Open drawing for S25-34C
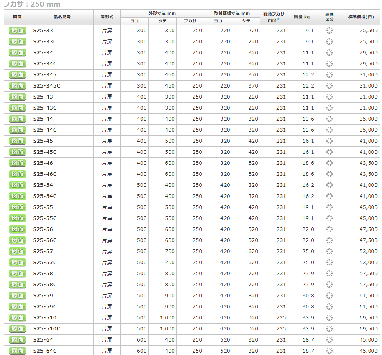 (x=18, y=64)
